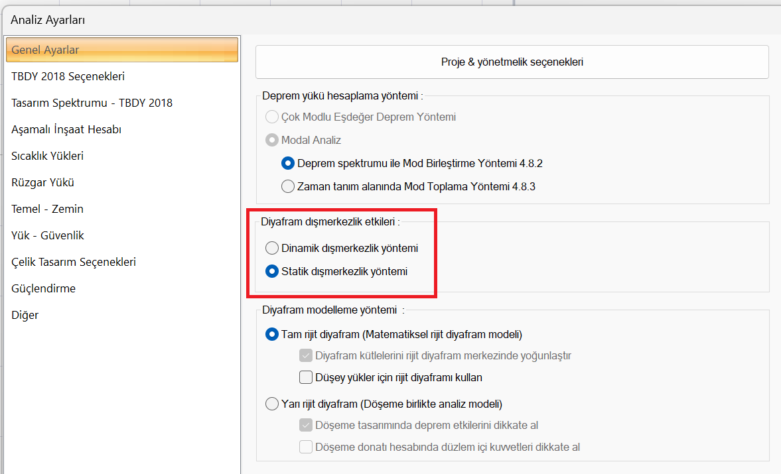Image resolution: width=781 pixels, height=474 pixels.
Task: Open TBDY 2018 Seçenekleri settings
Action: tap(68, 77)
